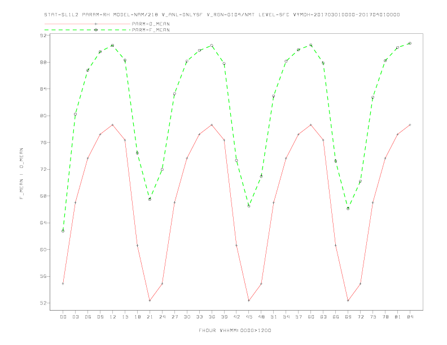Click the x-axis tick label 57
This screenshot has width=447, height=345.
[x=299, y=317]
